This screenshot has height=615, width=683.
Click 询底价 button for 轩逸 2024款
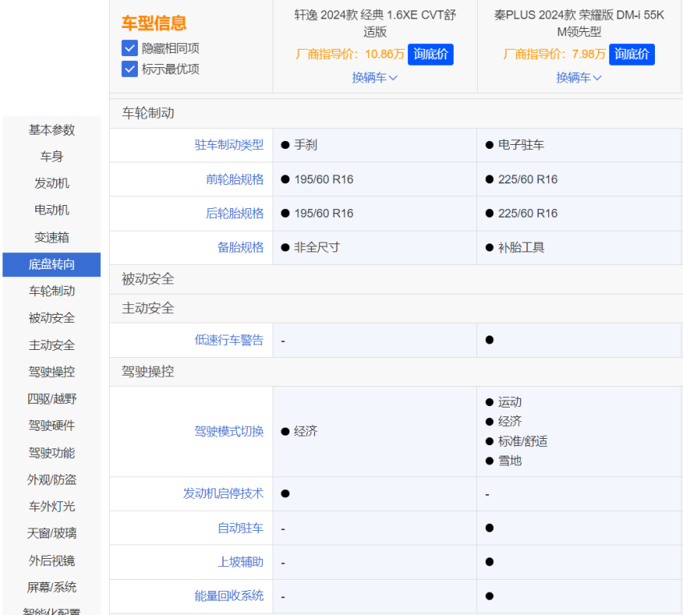(430, 54)
